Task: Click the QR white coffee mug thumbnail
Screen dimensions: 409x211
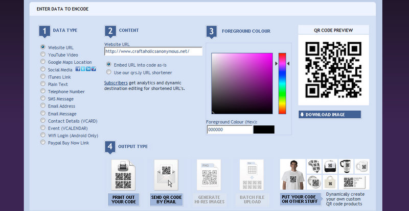Action: pos(362,167)
